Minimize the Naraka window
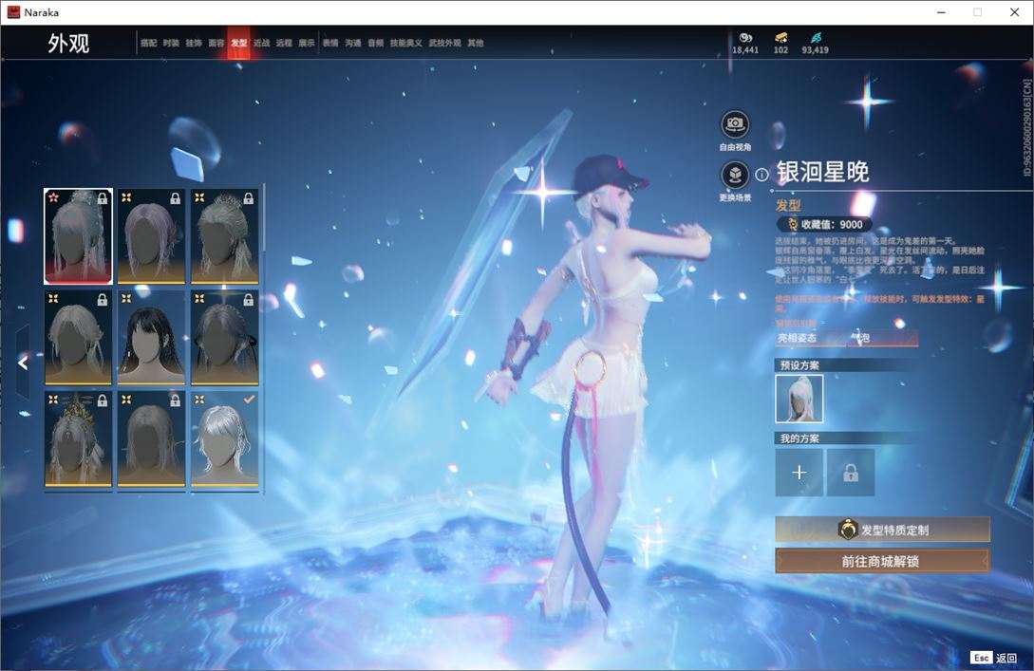This screenshot has width=1034, height=671. pos(942,12)
